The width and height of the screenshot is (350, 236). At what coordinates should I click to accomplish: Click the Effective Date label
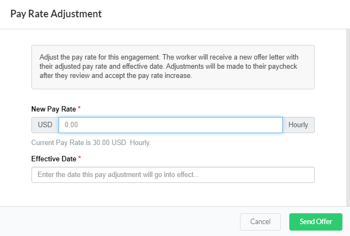(54, 159)
